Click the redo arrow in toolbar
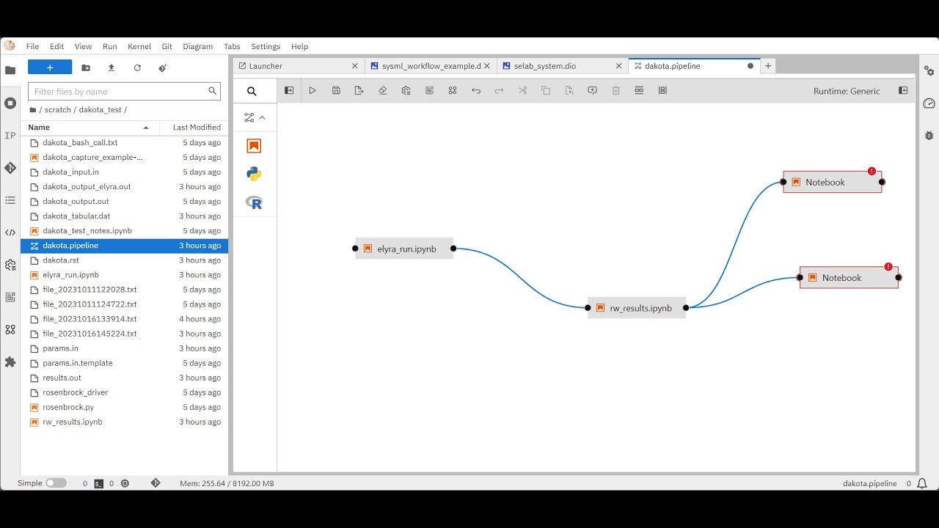Screen dimensions: 939x528 click(499, 91)
